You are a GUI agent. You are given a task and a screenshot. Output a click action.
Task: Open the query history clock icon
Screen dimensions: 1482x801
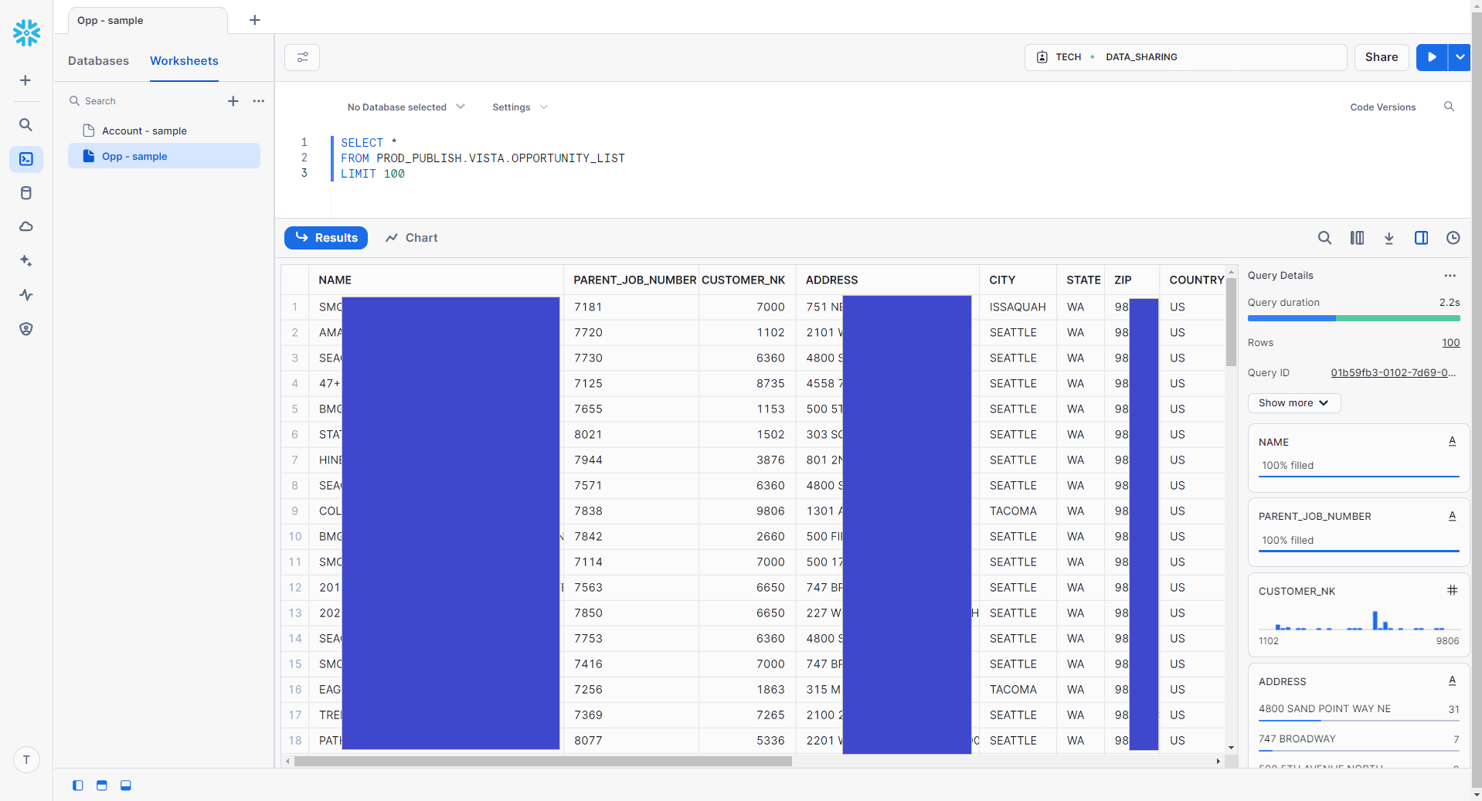tap(1453, 238)
